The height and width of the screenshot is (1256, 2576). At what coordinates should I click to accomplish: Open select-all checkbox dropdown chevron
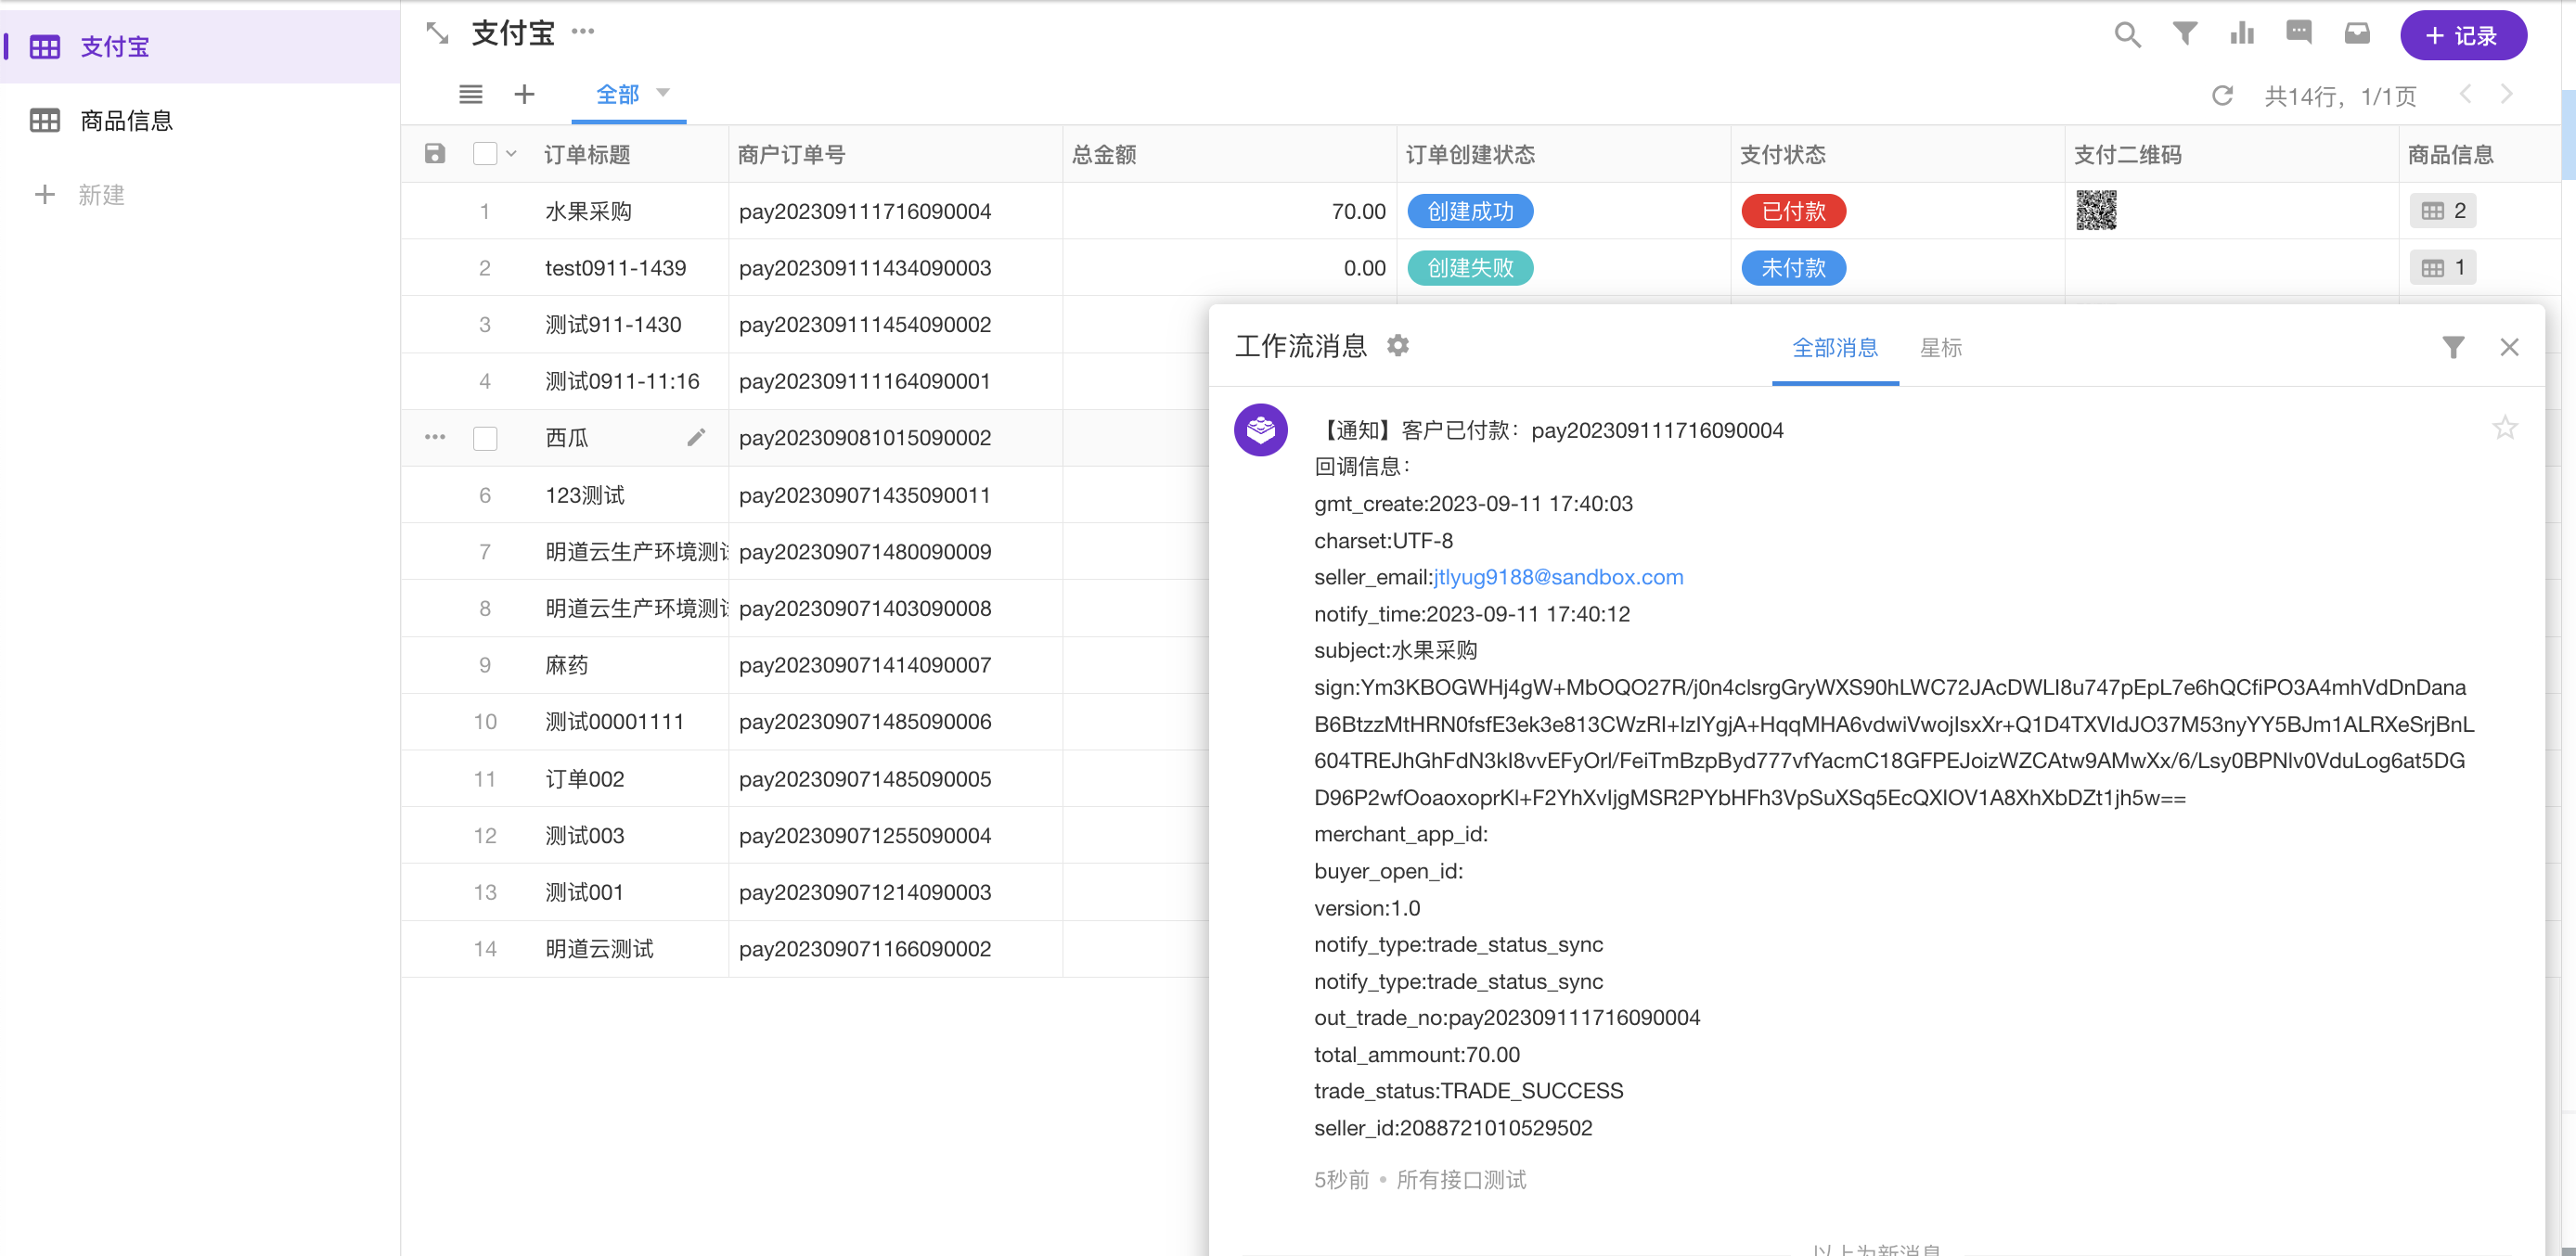[512, 154]
